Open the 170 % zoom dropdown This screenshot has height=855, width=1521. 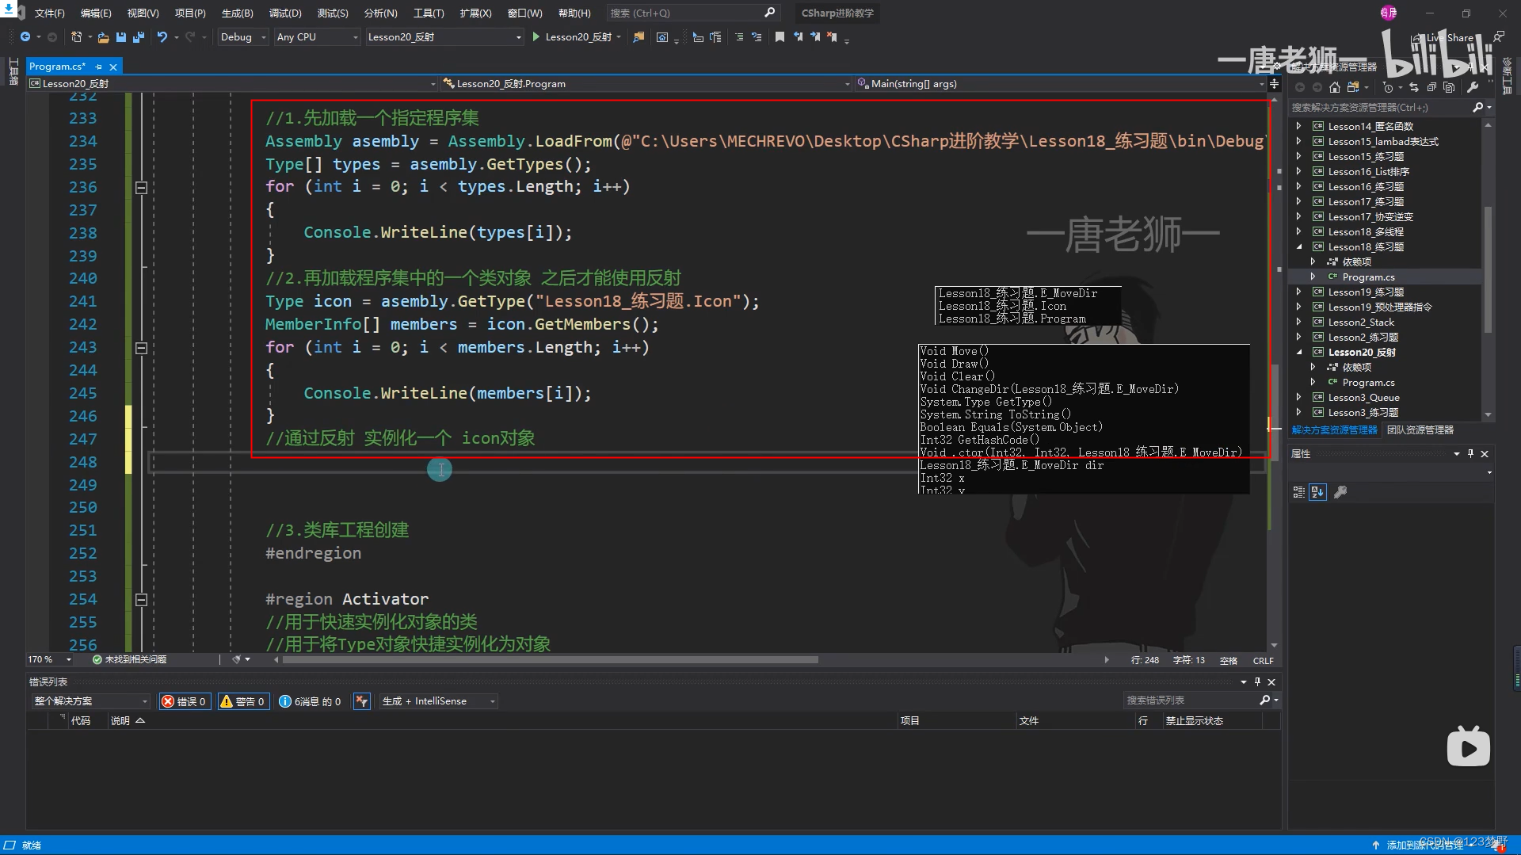click(x=50, y=659)
